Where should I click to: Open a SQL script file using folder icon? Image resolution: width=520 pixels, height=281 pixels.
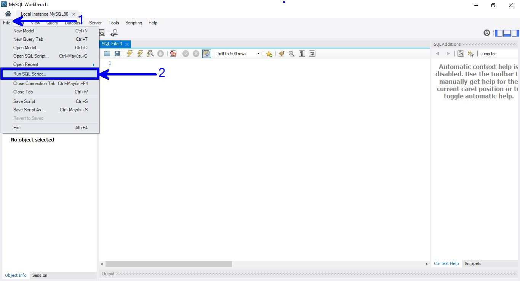pos(107,53)
